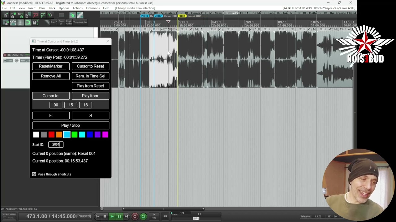This screenshot has width=396, height=222.
Task: Click the Play from Reset button
Action: [x=90, y=86]
